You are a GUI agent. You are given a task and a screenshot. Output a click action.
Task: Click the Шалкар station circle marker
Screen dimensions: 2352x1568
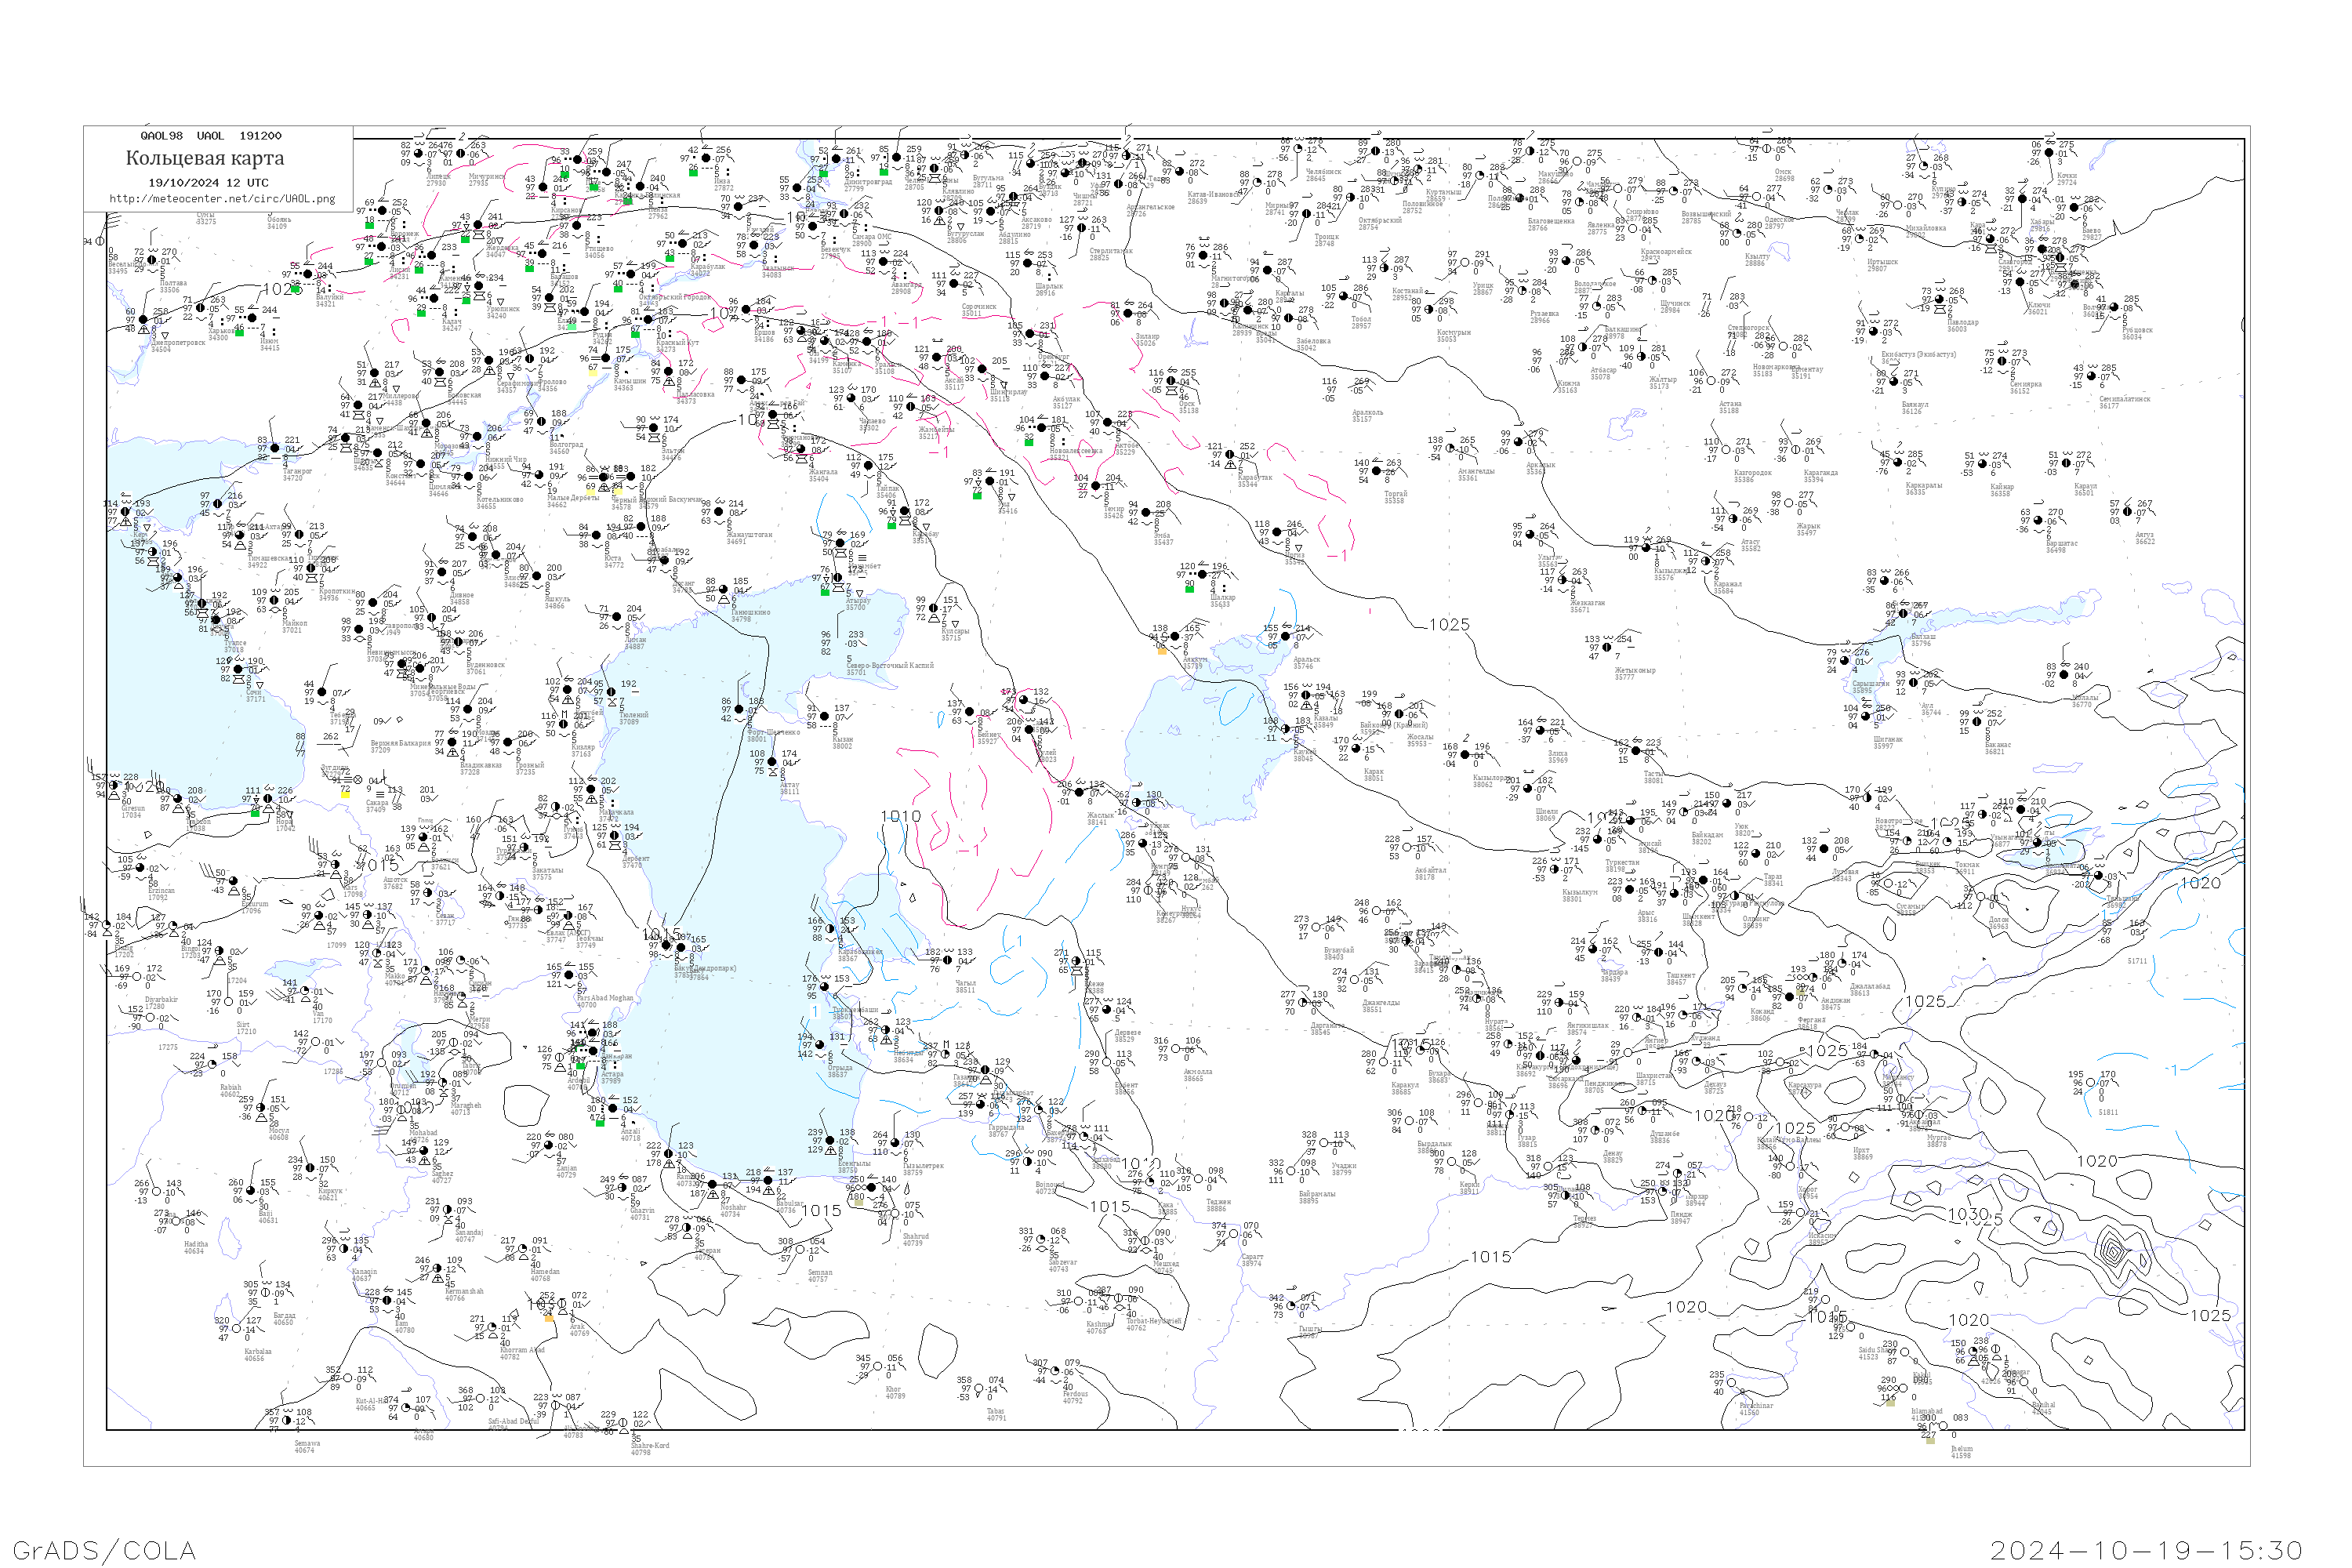pos(1204,574)
